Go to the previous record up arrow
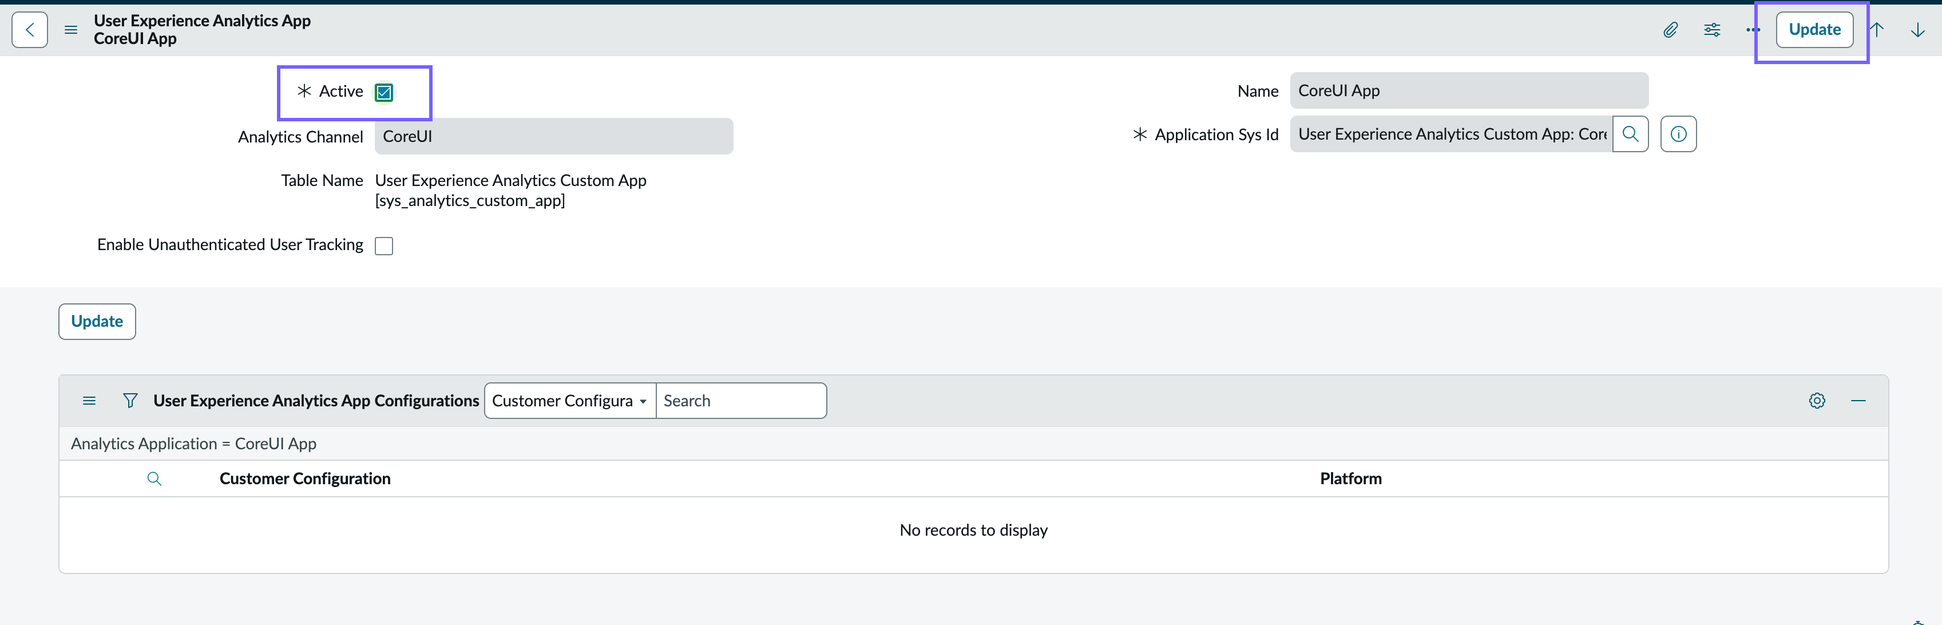 (x=1877, y=29)
